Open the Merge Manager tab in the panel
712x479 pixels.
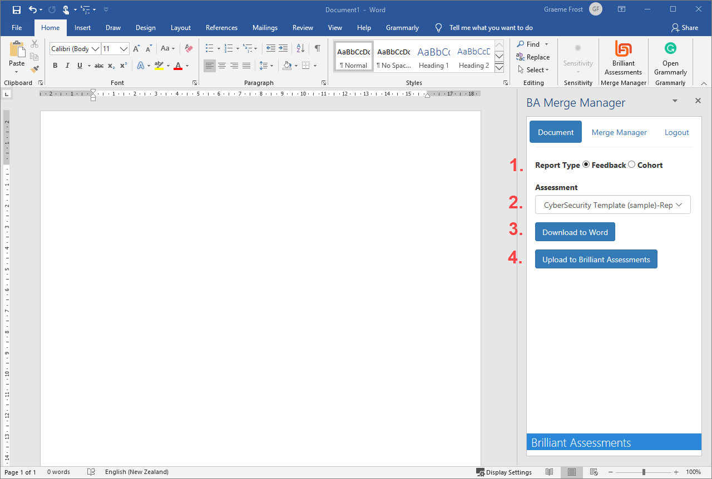[619, 132]
